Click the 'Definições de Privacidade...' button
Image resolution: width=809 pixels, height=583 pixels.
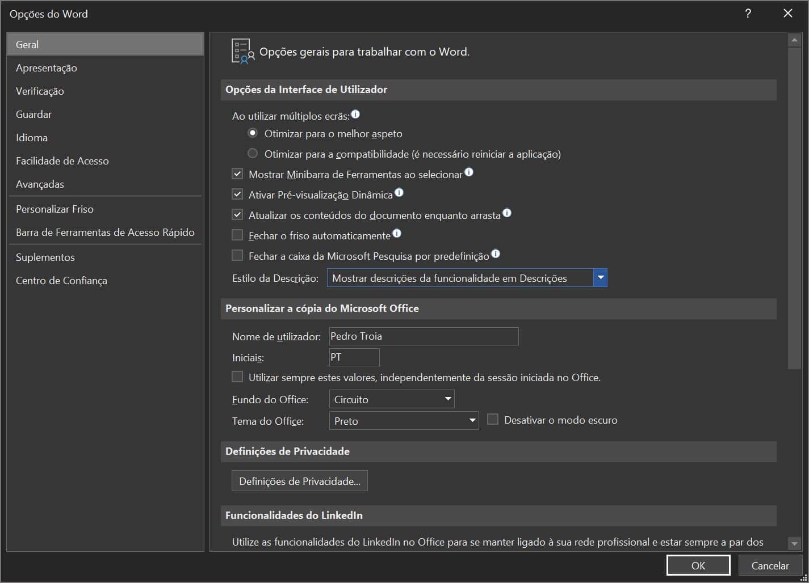point(299,481)
